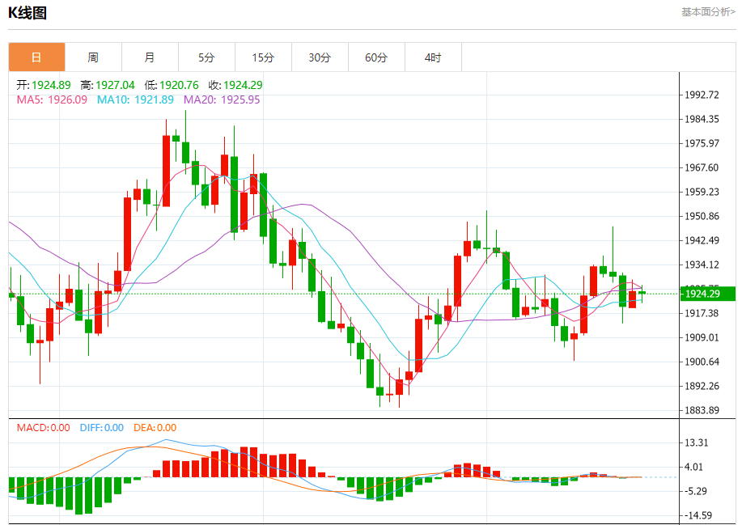Open the 5分 interval tab

206,57
